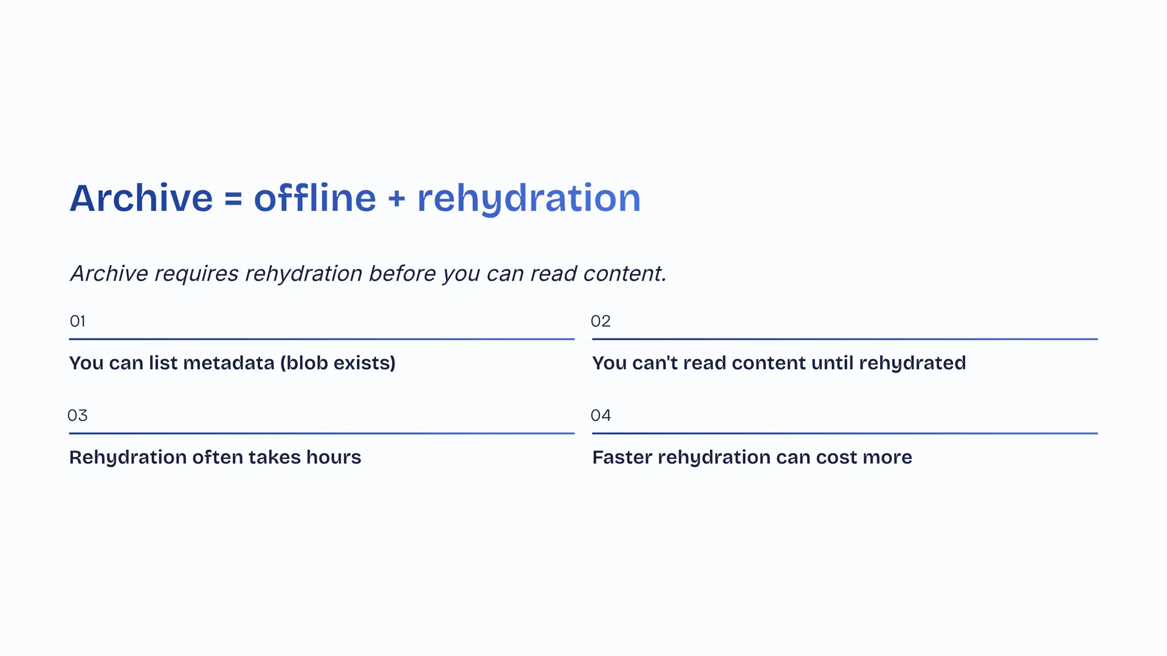Click the plus sign in the title

(396, 199)
